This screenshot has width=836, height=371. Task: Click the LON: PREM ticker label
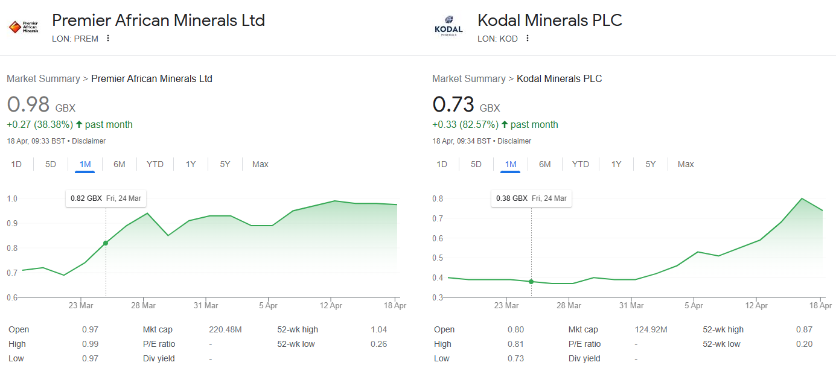(75, 39)
